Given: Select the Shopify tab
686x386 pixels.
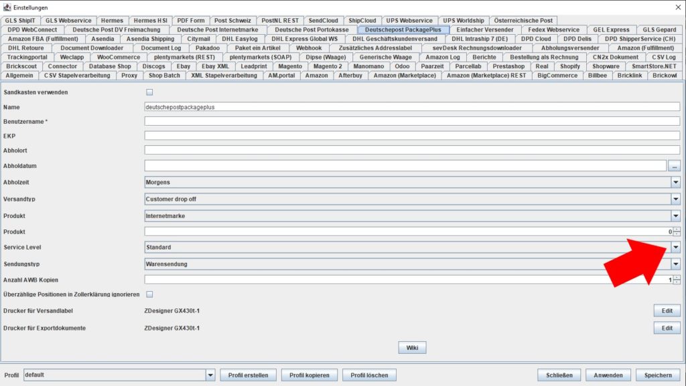Looking at the screenshot, I should point(569,66).
